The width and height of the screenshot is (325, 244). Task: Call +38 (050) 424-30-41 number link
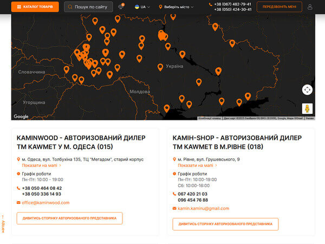tap(232, 10)
